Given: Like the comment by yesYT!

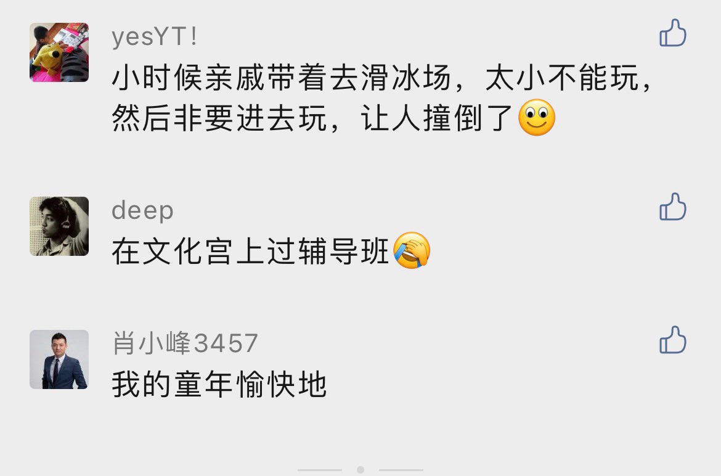Looking at the screenshot, I should (673, 33).
